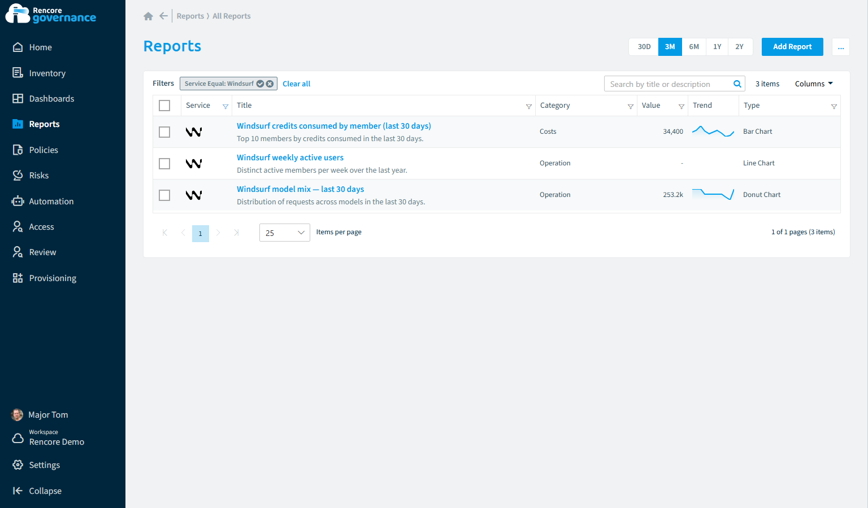Open Type column filter funnel
This screenshot has height=508, width=868.
pyautogui.click(x=834, y=106)
